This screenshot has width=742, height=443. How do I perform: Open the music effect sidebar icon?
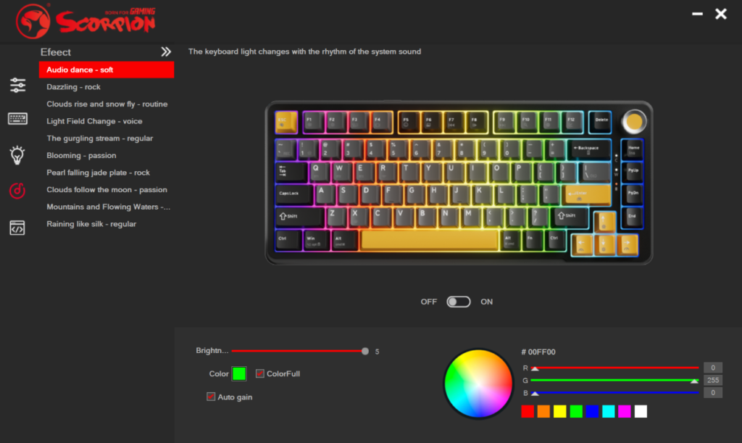[17, 191]
